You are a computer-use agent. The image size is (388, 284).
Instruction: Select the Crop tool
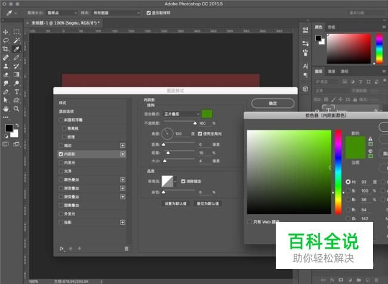(6, 49)
